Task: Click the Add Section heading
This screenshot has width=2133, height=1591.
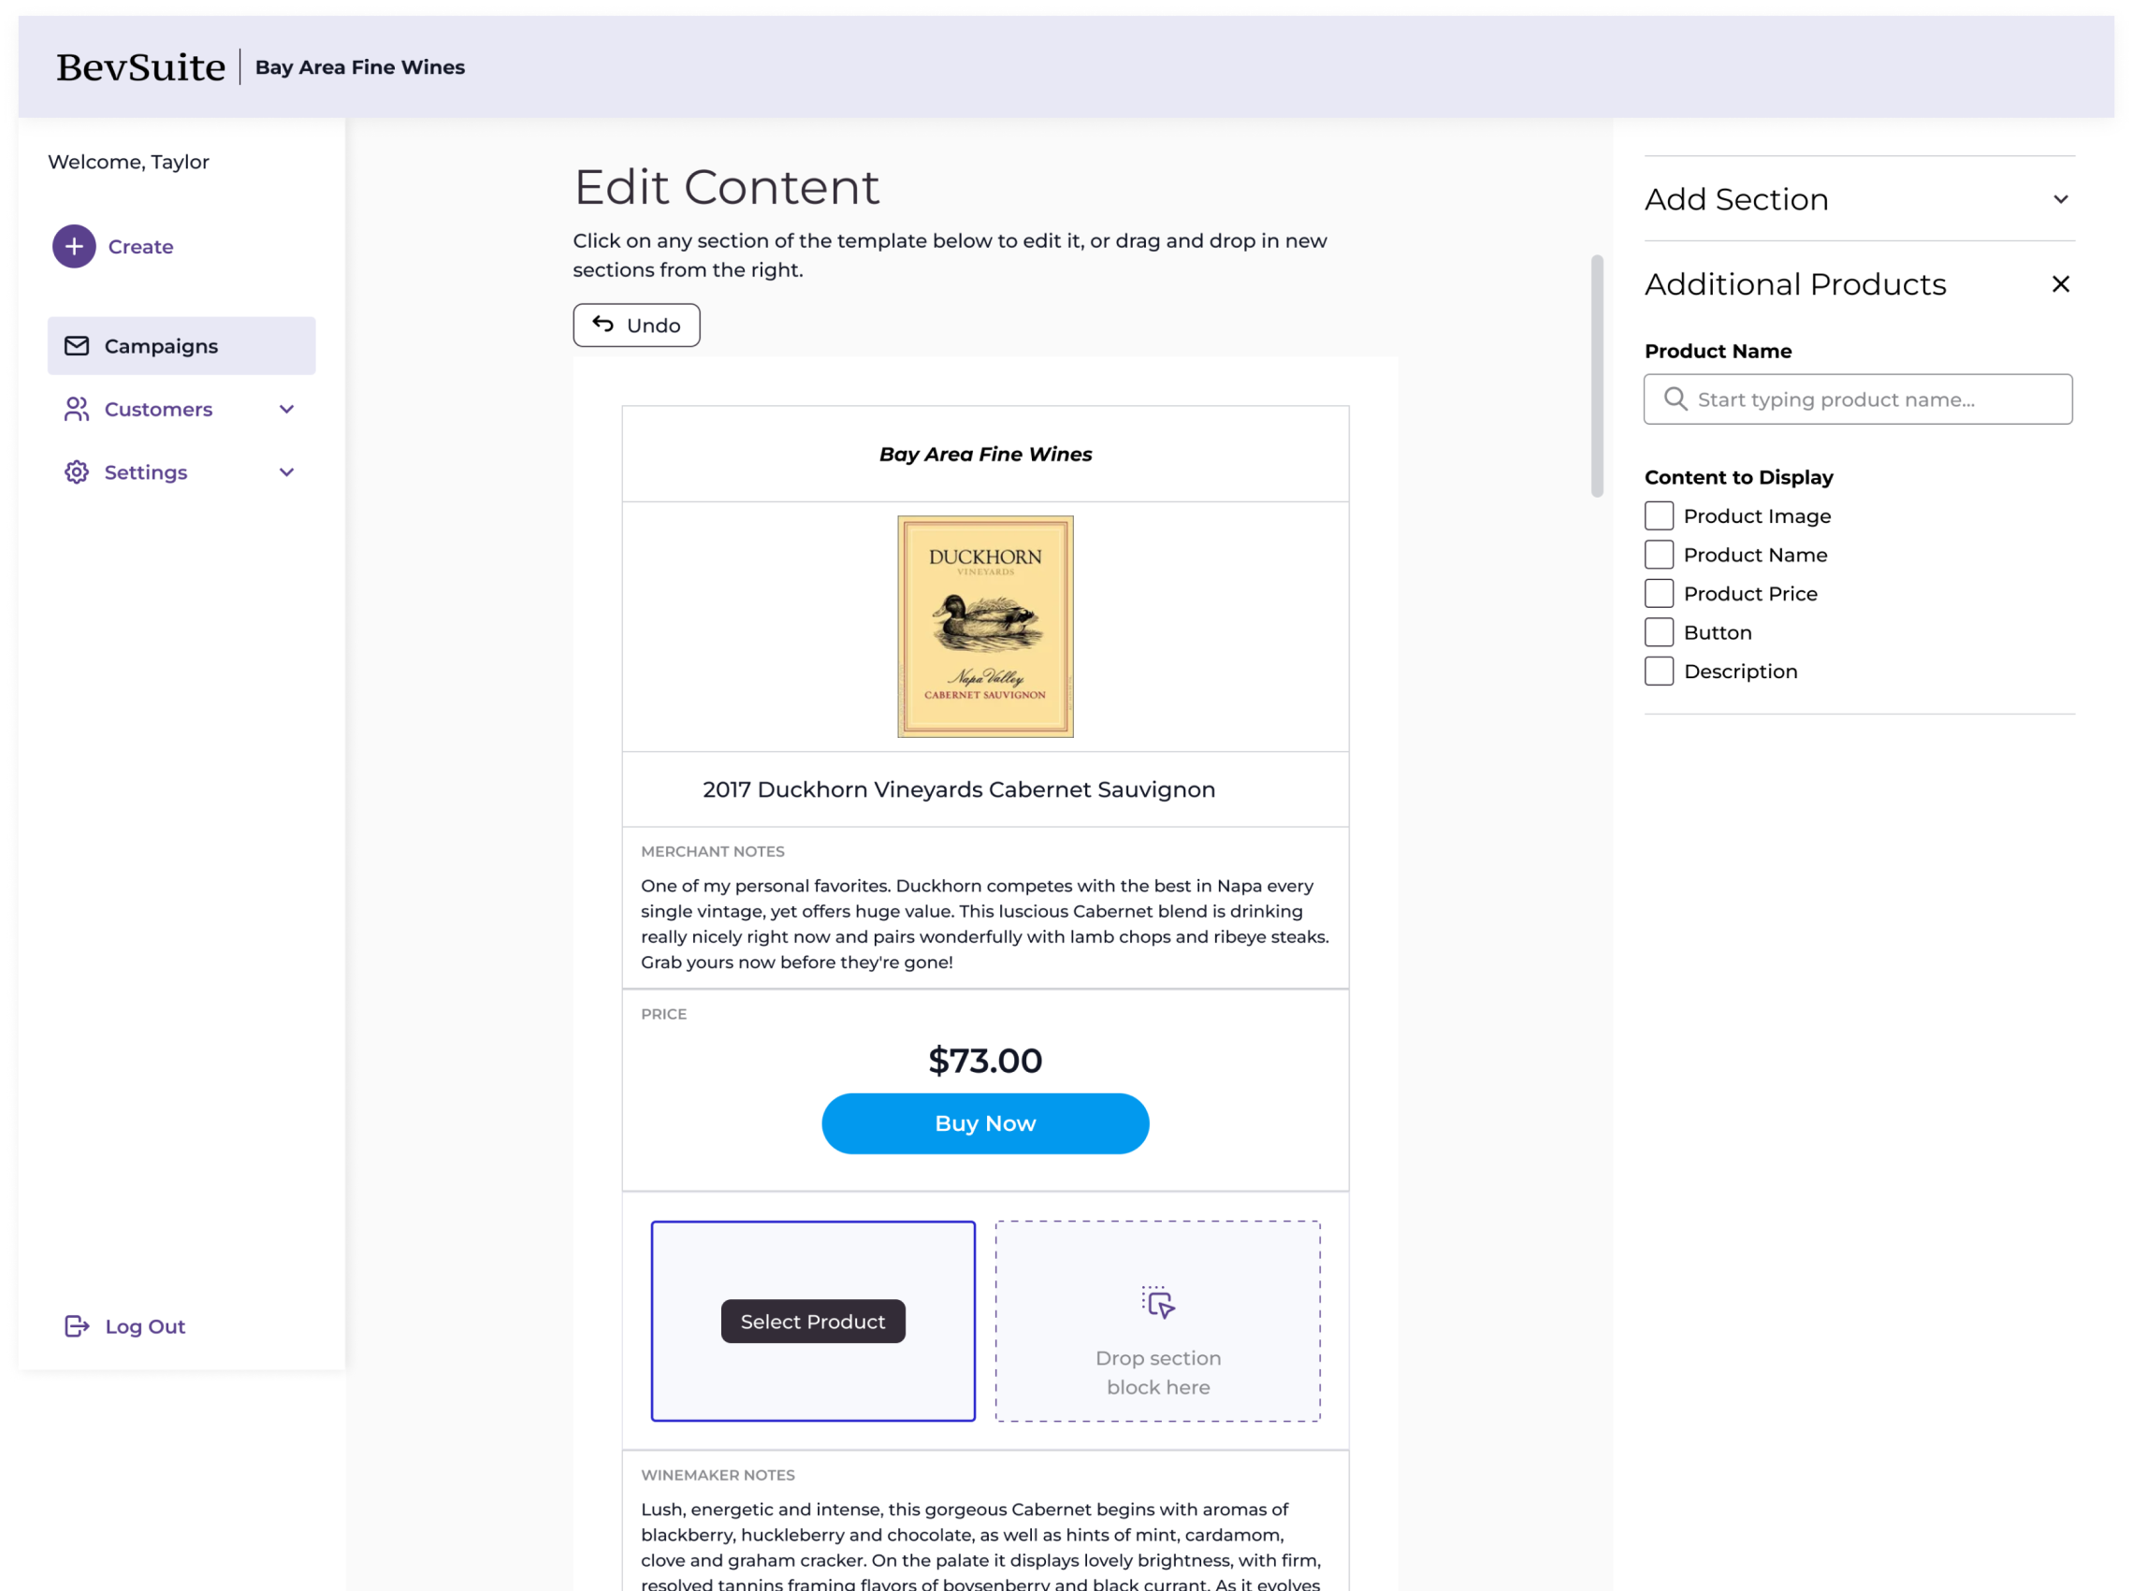Action: coord(1736,199)
